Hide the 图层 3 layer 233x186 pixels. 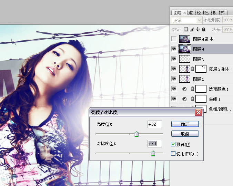(x=174, y=59)
